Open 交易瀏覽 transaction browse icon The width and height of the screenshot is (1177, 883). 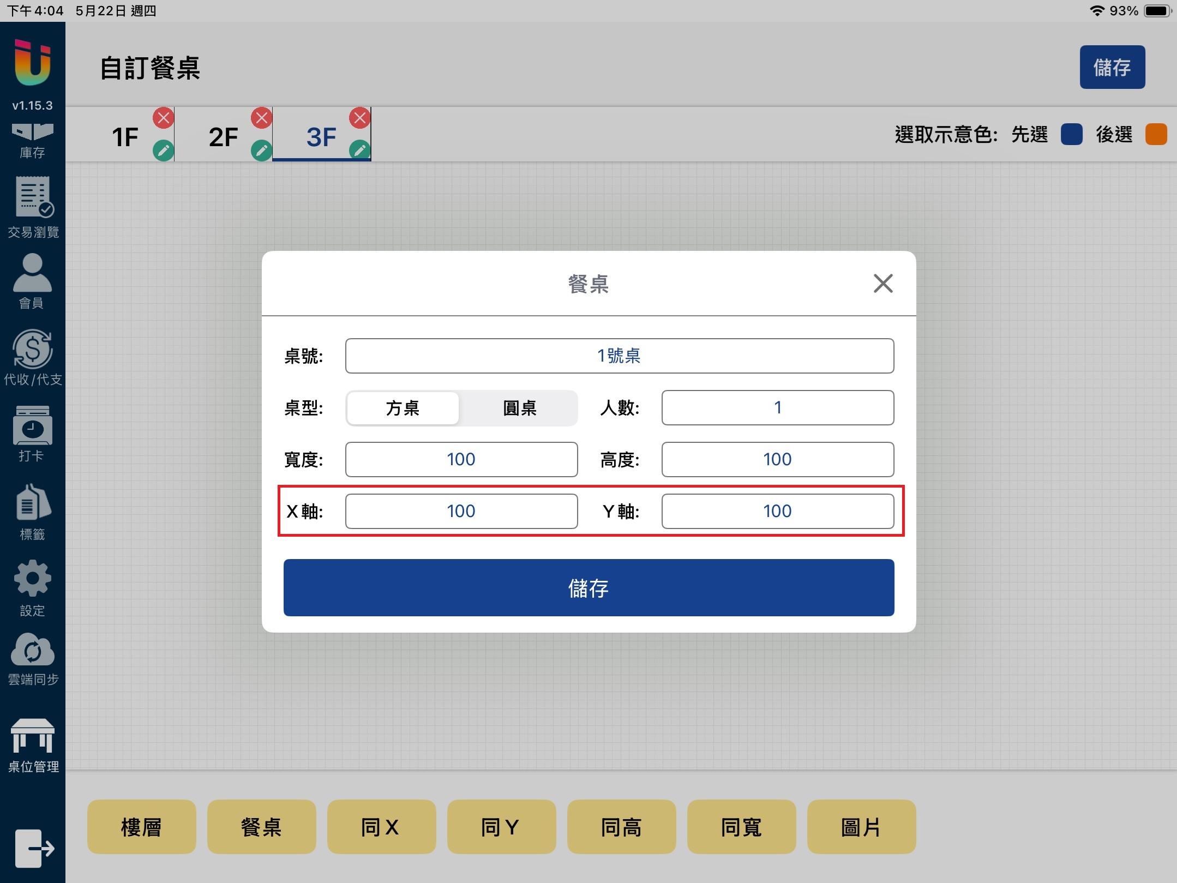[x=32, y=207]
